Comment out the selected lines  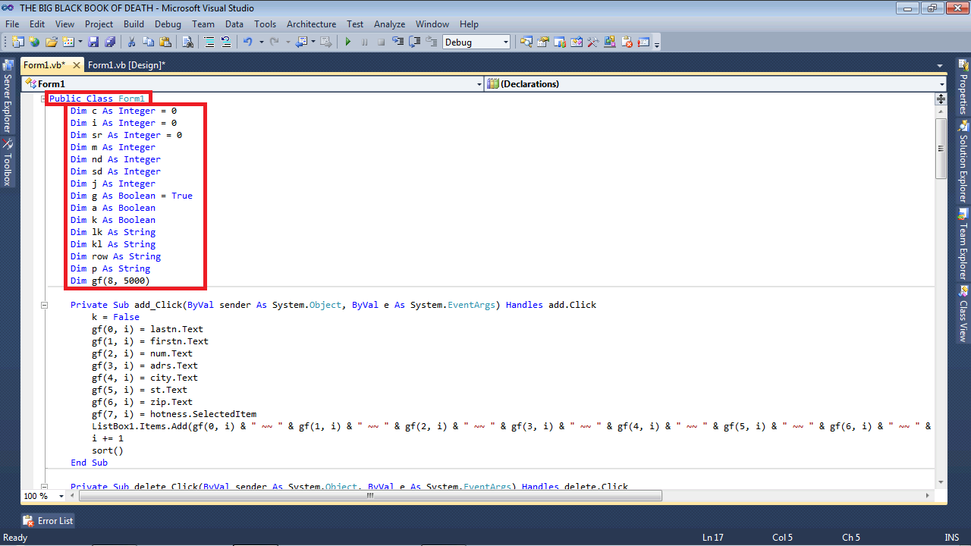209,42
